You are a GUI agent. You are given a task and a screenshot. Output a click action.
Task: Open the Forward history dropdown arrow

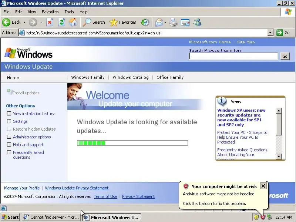point(41,22)
